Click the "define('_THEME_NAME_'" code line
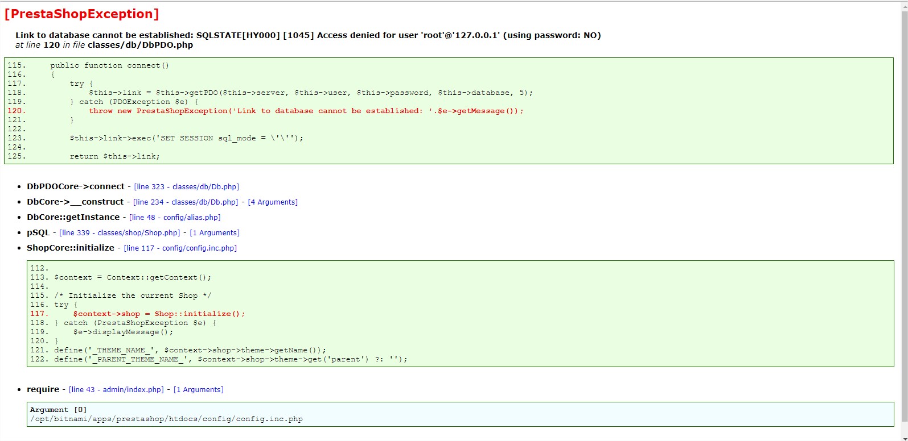Screen dimensions: 908x441 190,350
